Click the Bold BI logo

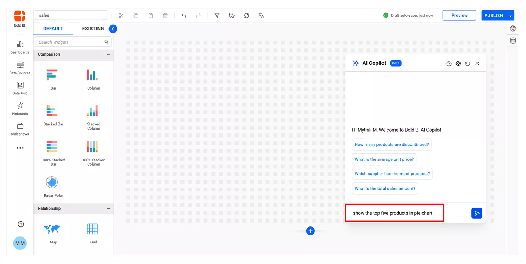(20, 19)
